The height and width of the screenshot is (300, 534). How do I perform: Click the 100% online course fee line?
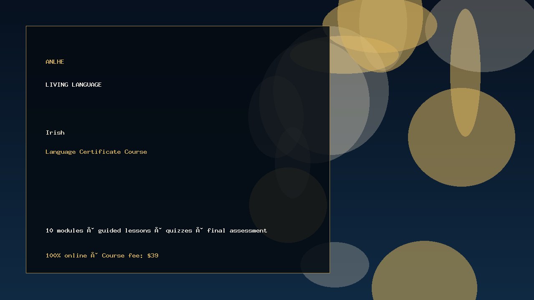(x=102, y=255)
